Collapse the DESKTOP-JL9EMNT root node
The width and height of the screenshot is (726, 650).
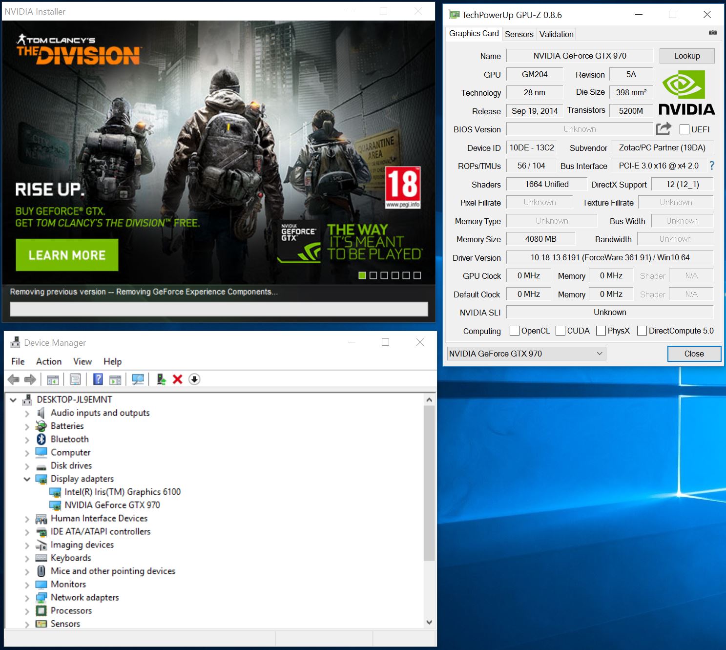[13, 399]
